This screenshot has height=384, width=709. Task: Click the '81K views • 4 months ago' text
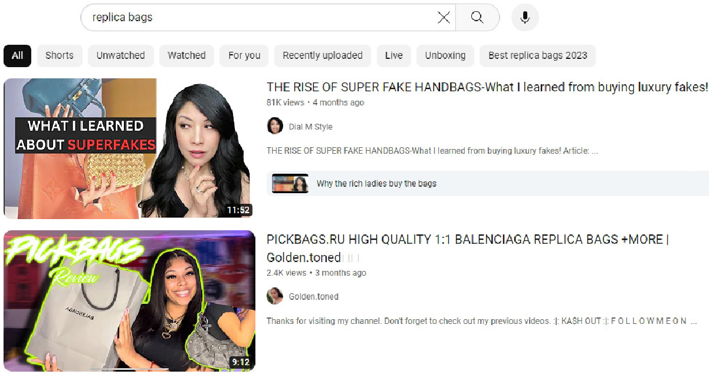(316, 102)
